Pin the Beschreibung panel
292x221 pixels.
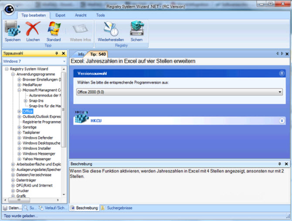[x=279, y=164]
